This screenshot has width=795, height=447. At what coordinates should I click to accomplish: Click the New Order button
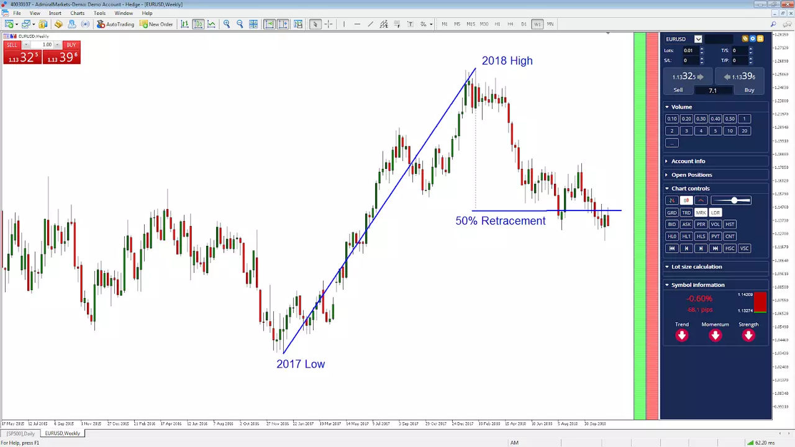157,24
